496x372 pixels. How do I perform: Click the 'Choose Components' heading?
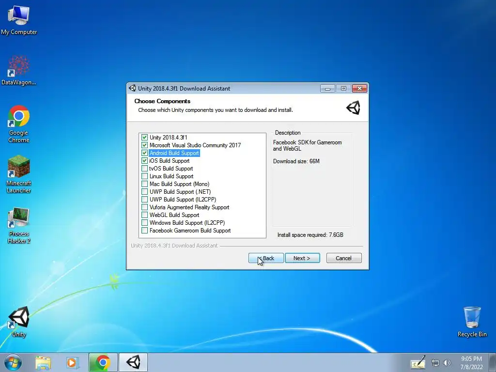pos(162,101)
